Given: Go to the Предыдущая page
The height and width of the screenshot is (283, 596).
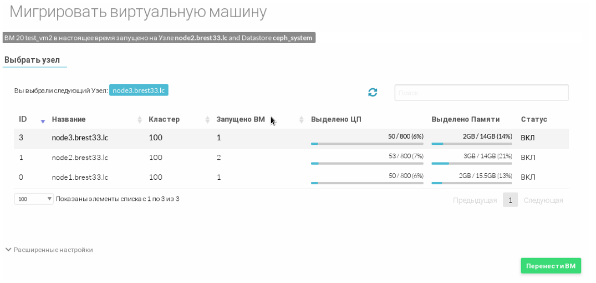Looking at the screenshot, I should [475, 200].
